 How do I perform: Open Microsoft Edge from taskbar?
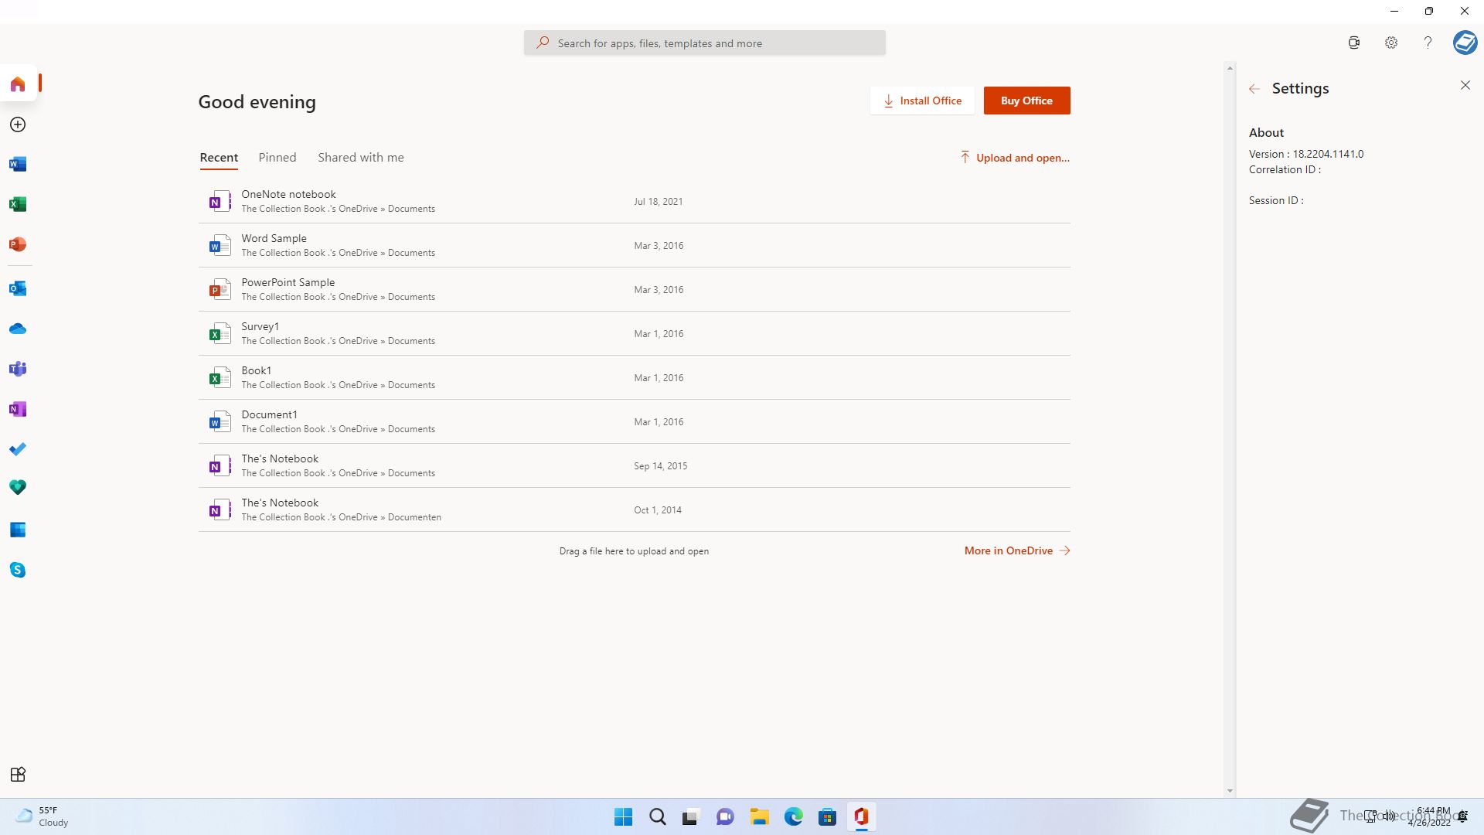click(793, 816)
